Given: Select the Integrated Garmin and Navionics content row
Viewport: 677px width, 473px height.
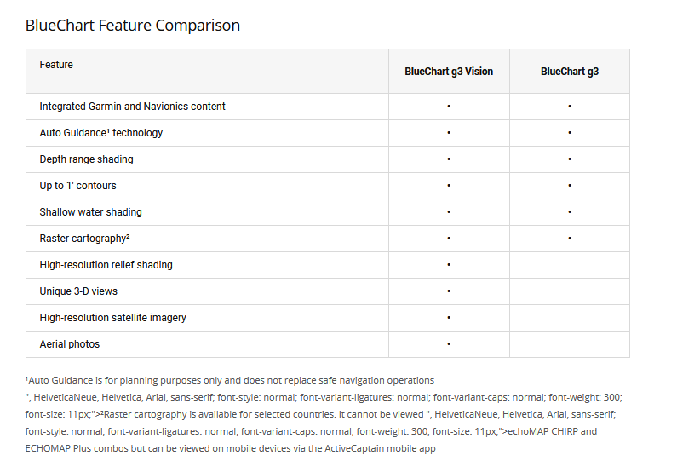Looking at the screenshot, I should click(x=132, y=107).
